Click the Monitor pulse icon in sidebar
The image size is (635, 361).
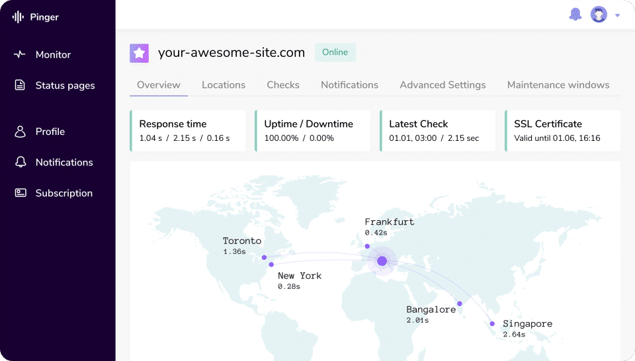coord(19,54)
